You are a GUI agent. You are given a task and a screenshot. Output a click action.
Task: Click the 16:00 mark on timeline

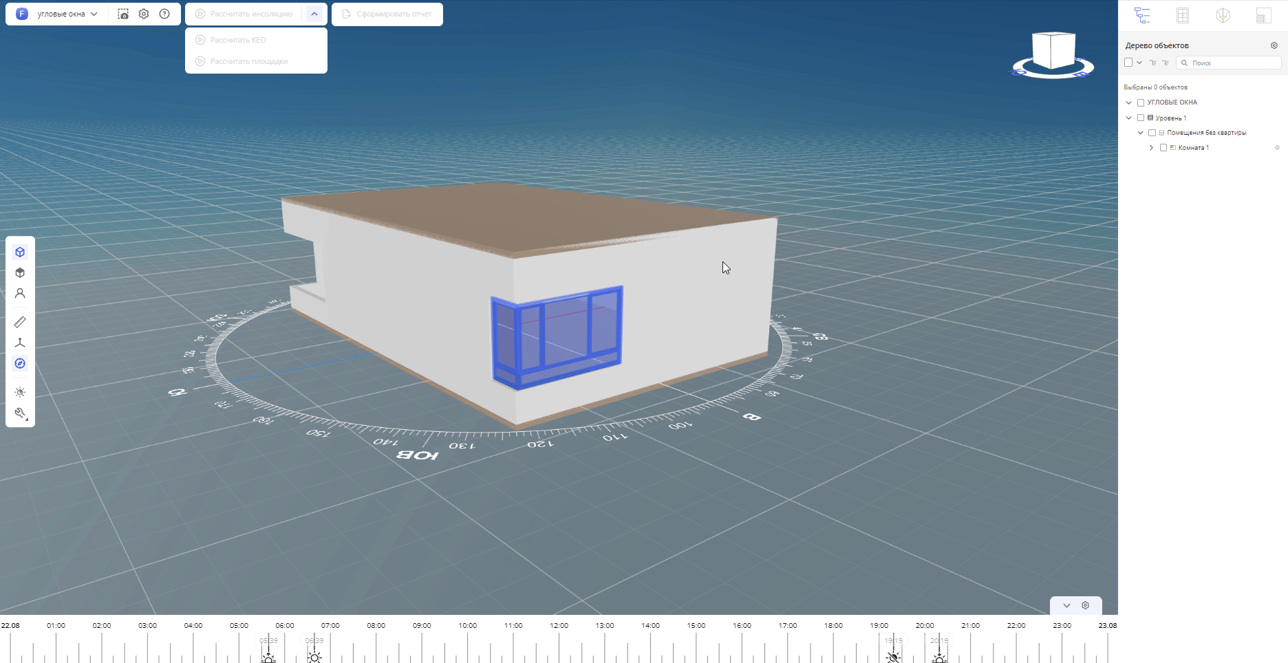pyautogui.click(x=742, y=626)
